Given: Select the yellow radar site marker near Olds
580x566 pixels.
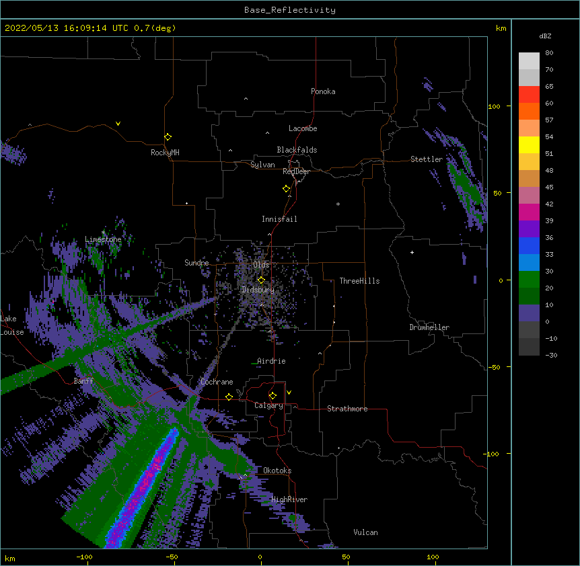Looking at the screenshot, I should coord(261,280).
